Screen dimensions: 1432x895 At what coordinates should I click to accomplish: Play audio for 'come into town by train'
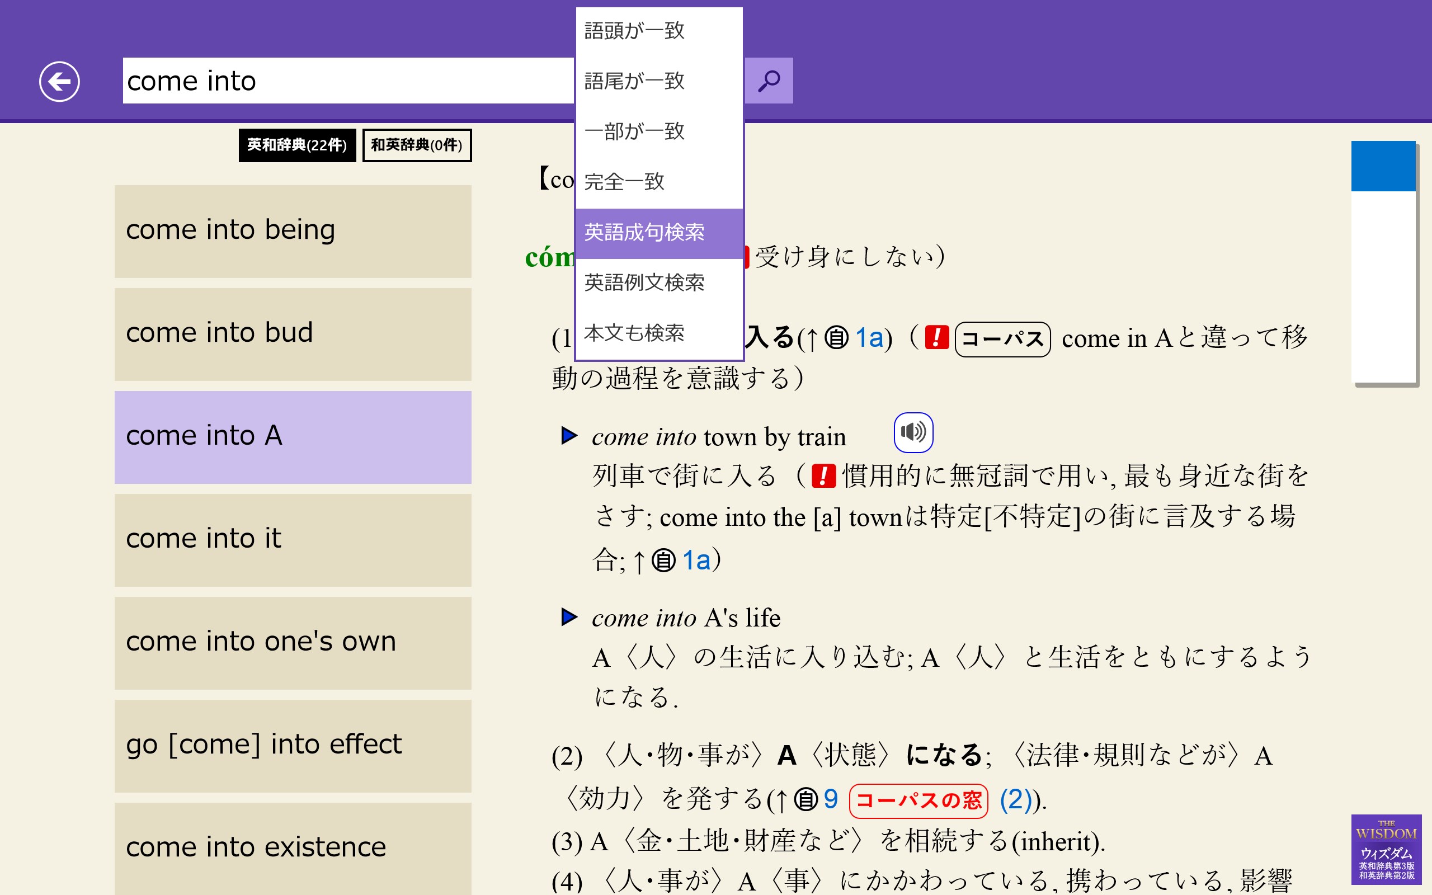[913, 432]
